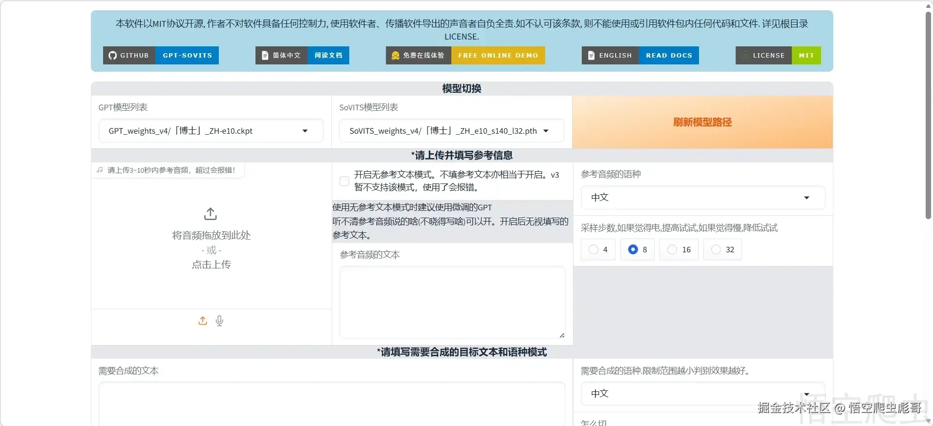Enable the 开启无参考文本模式 checkbox

[344, 181]
